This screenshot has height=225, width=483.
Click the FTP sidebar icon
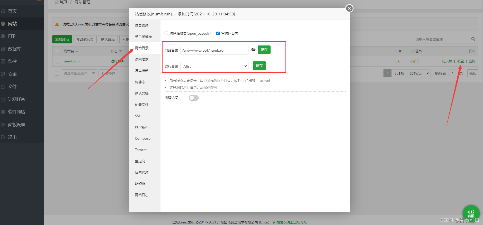3,36
